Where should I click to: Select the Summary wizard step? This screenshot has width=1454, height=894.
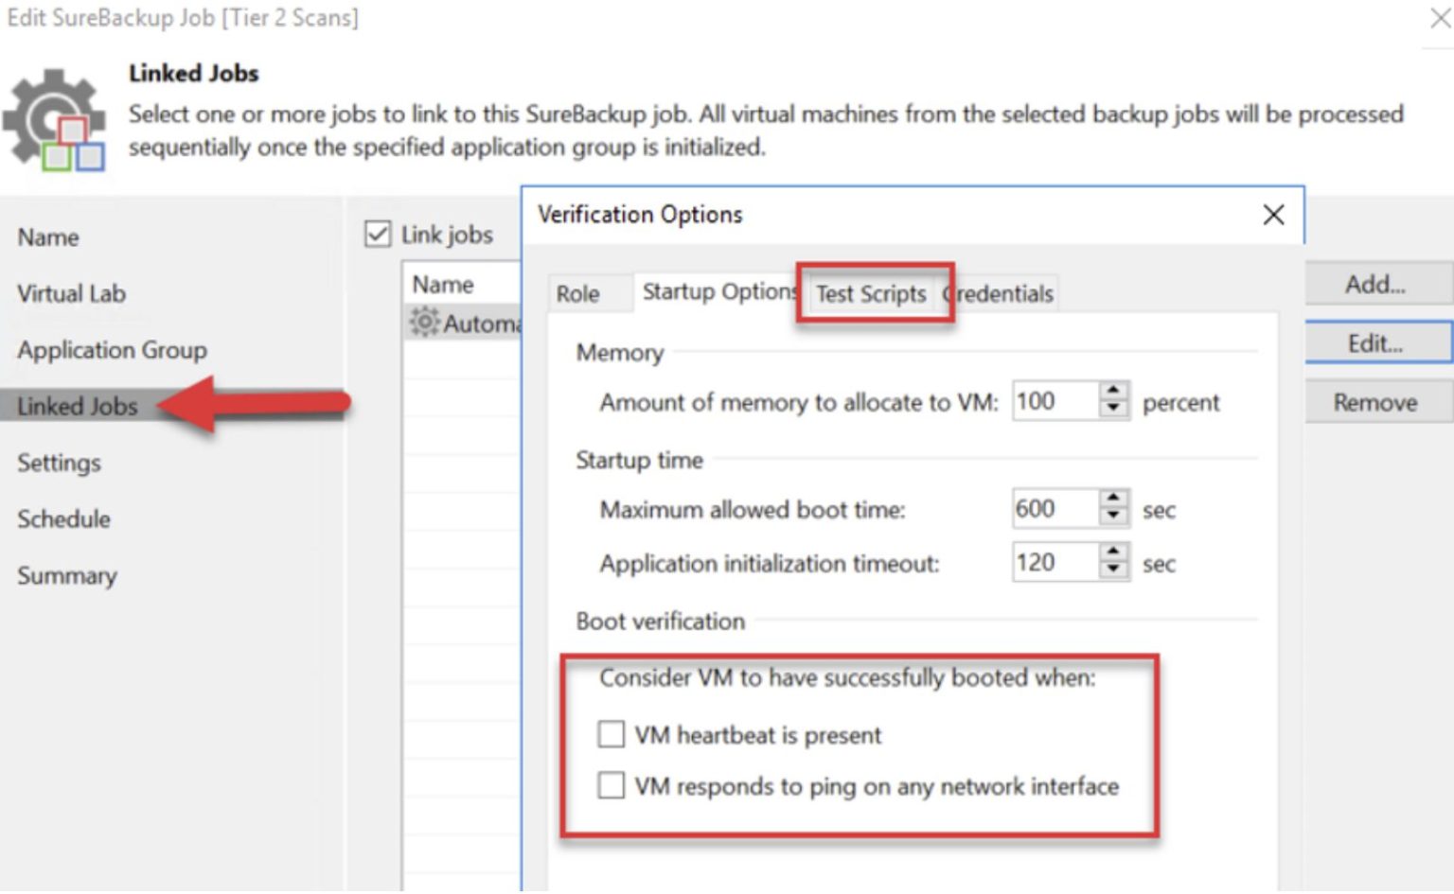[x=66, y=575]
